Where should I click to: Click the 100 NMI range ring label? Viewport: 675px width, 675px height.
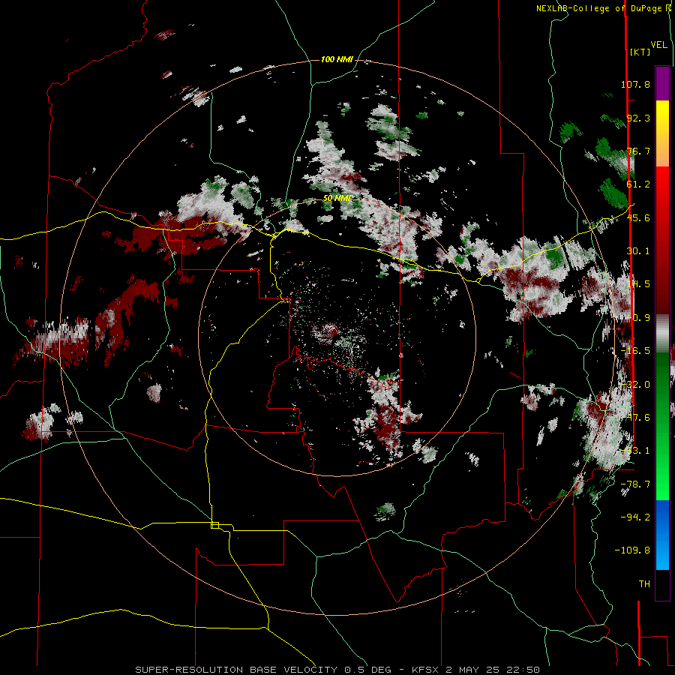[337, 59]
